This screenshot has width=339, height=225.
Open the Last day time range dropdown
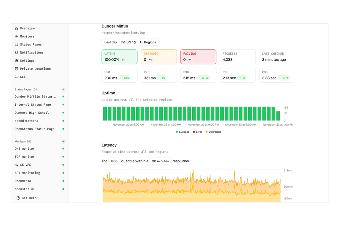111,42
